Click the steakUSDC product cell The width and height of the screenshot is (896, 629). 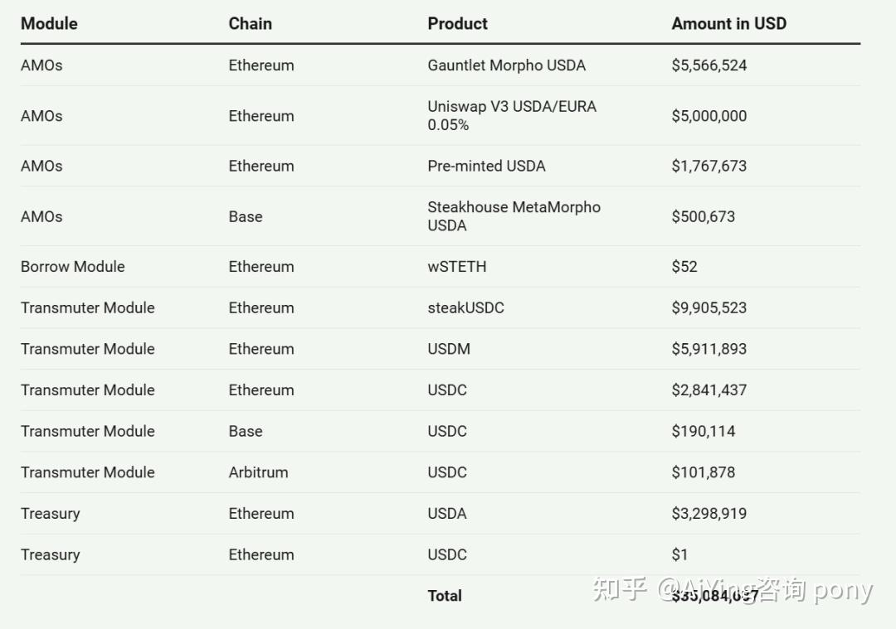coord(465,307)
